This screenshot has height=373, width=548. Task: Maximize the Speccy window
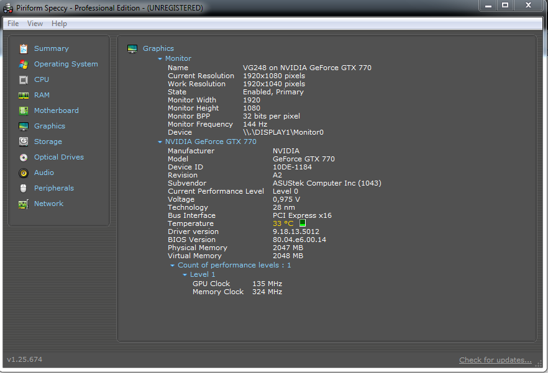[505, 5]
